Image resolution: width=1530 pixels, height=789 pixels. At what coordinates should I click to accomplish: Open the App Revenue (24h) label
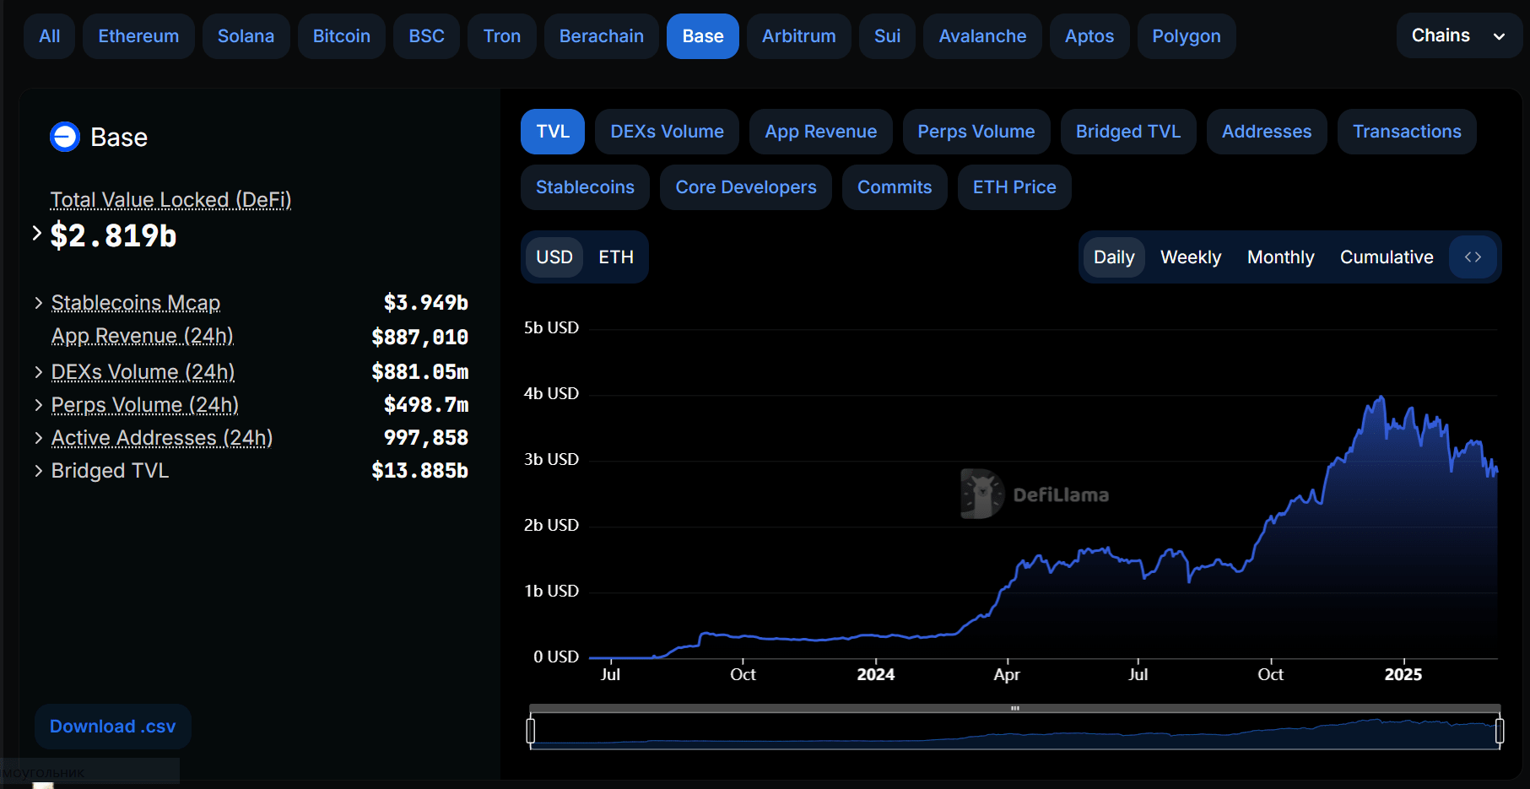[143, 336]
